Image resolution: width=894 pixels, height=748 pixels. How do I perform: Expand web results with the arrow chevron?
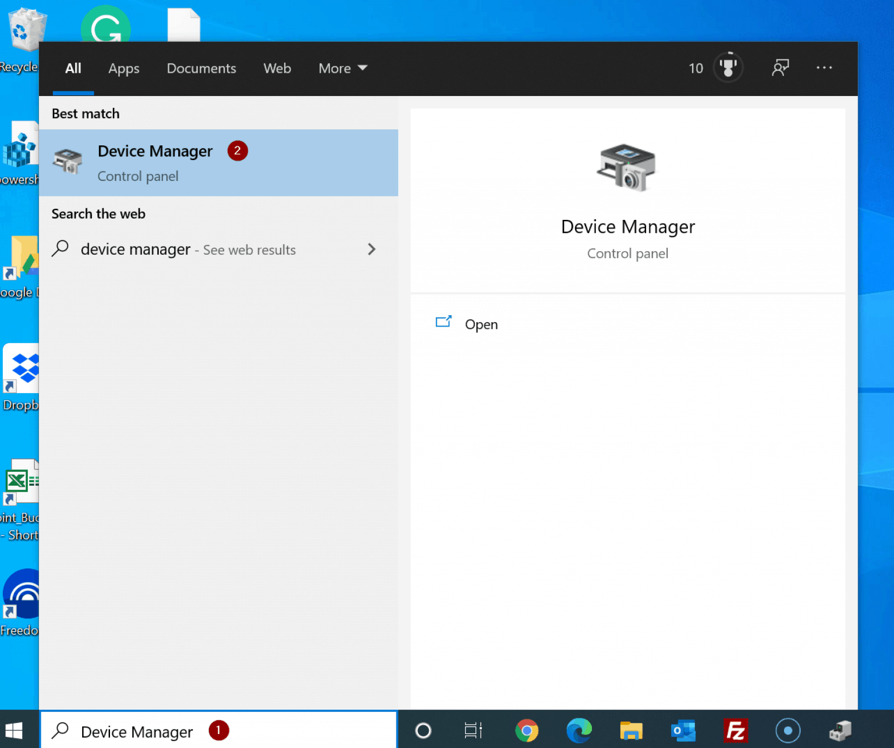pyautogui.click(x=372, y=249)
